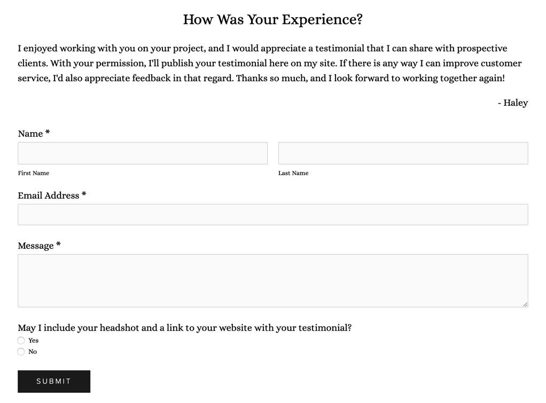Click the "How Was Your Experience?" heading

272,19
